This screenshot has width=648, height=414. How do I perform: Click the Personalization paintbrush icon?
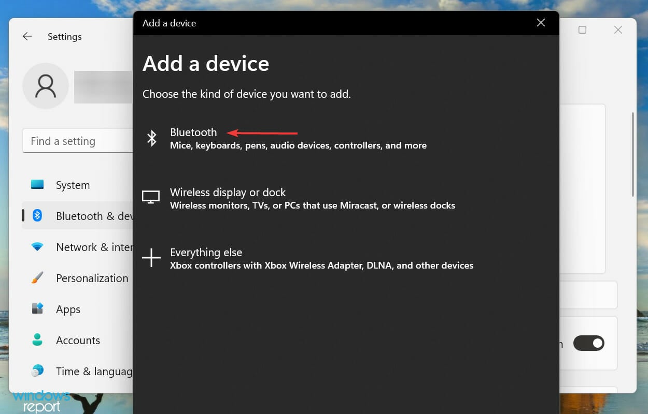click(x=37, y=278)
